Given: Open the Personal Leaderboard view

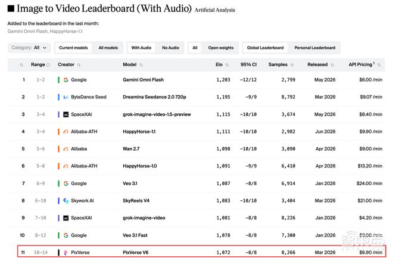Looking at the screenshot, I should click(x=315, y=48).
